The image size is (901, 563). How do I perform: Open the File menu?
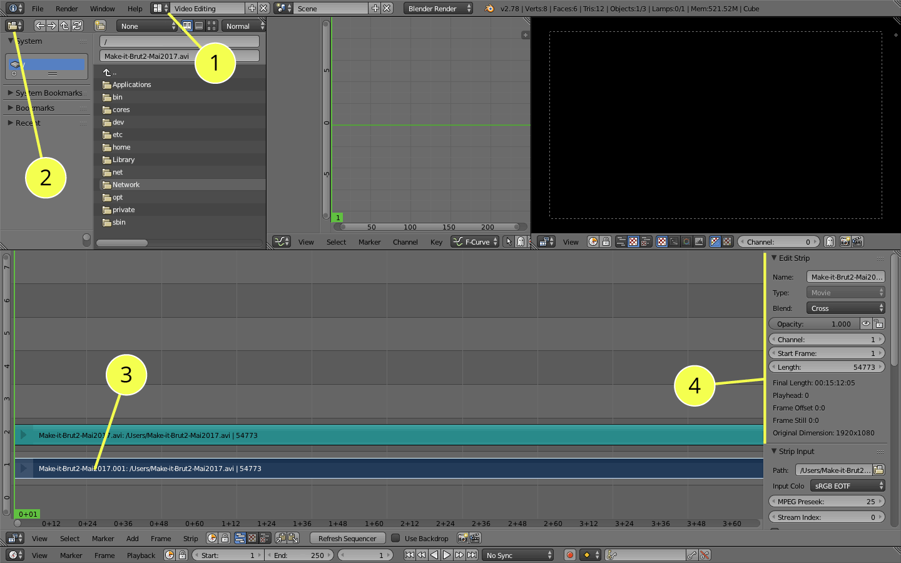[38, 8]
